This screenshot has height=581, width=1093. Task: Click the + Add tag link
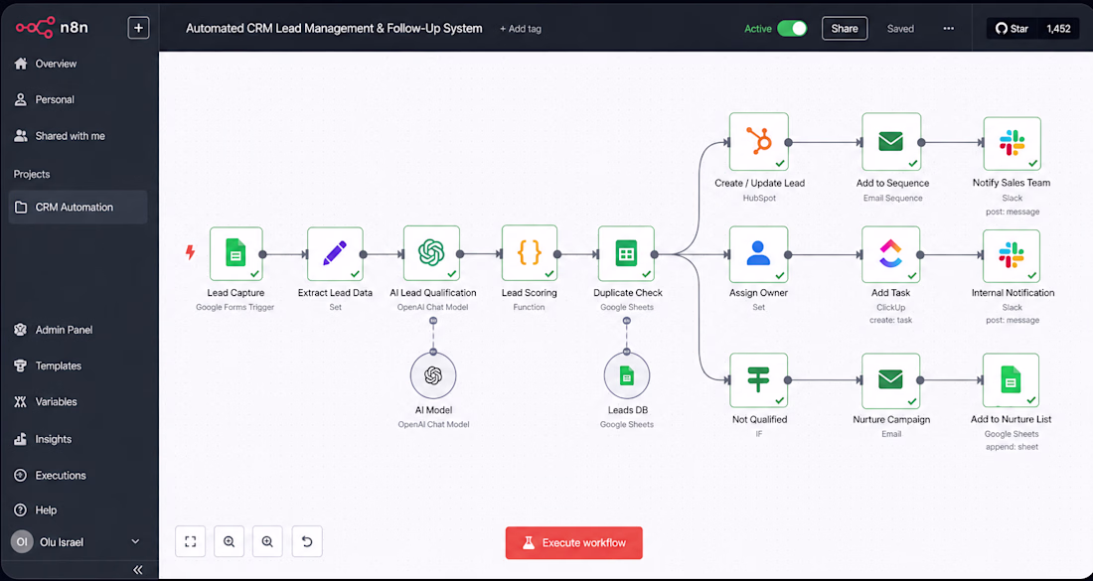[x=520, y=29]
